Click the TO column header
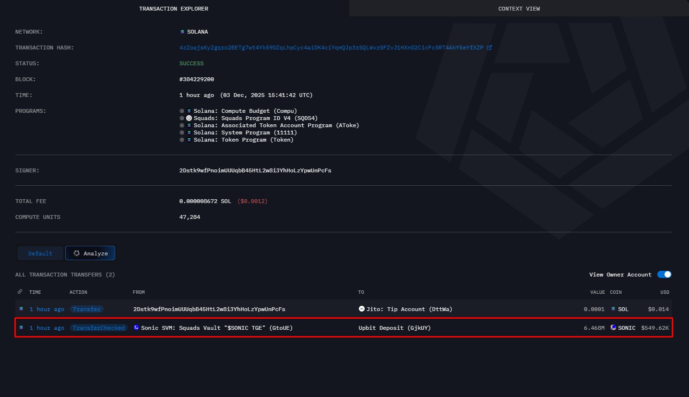The height and width of the screenshot is (397, 689). click(x=361, y=292)
